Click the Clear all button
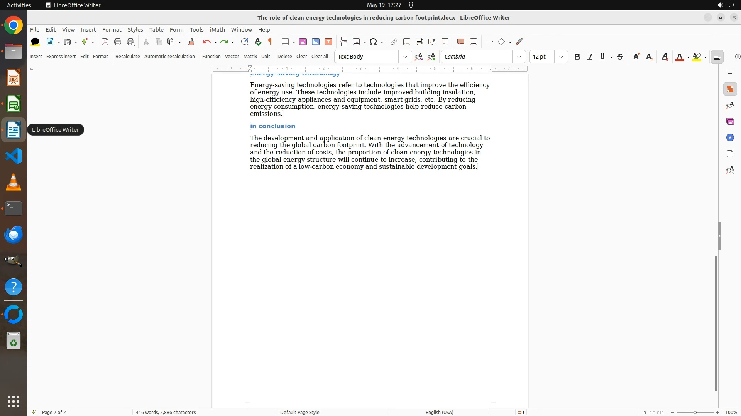741x416 pixels. click(320, 56)
